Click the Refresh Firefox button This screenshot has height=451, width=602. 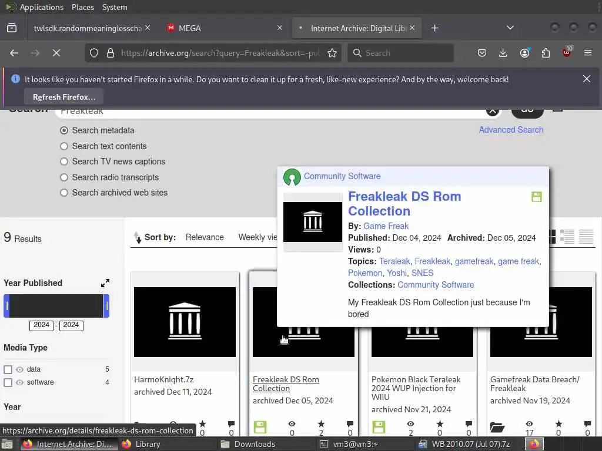[x=64, y=97]
